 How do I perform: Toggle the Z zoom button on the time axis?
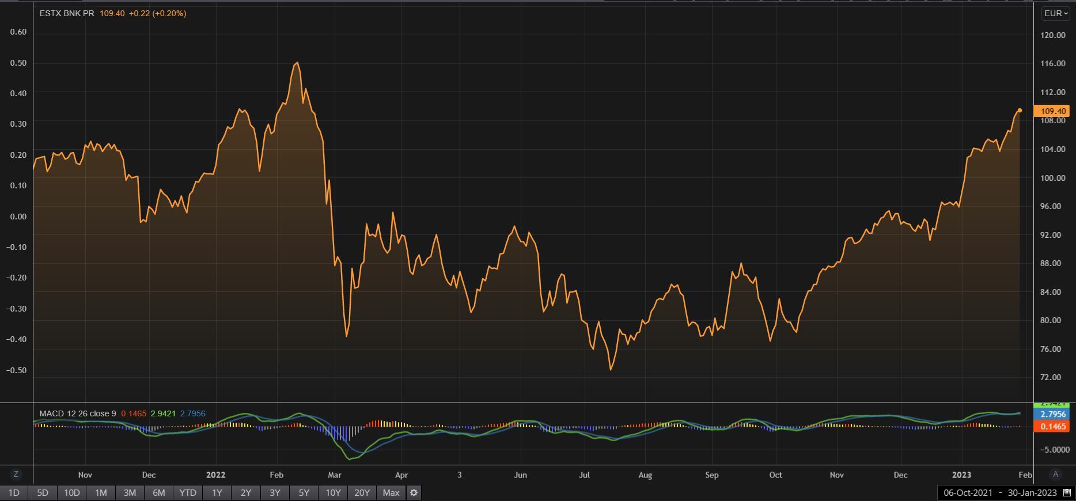16,475
